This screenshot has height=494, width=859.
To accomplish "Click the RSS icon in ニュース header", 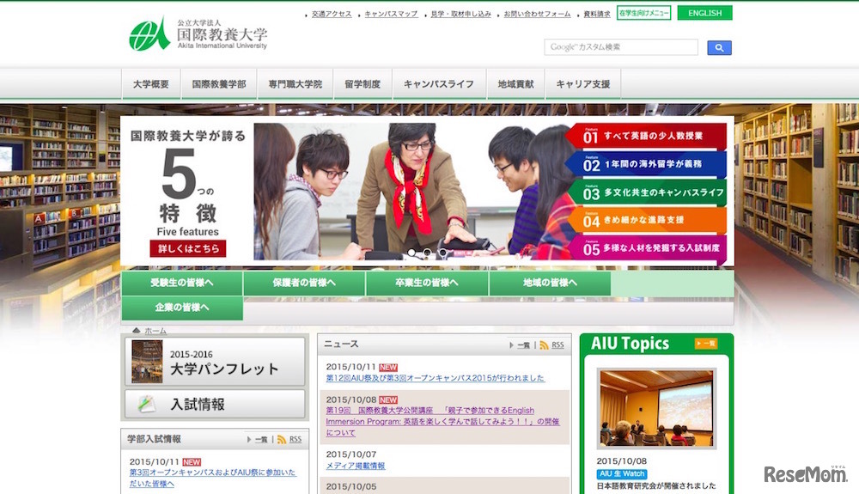I will coord(544,345).
